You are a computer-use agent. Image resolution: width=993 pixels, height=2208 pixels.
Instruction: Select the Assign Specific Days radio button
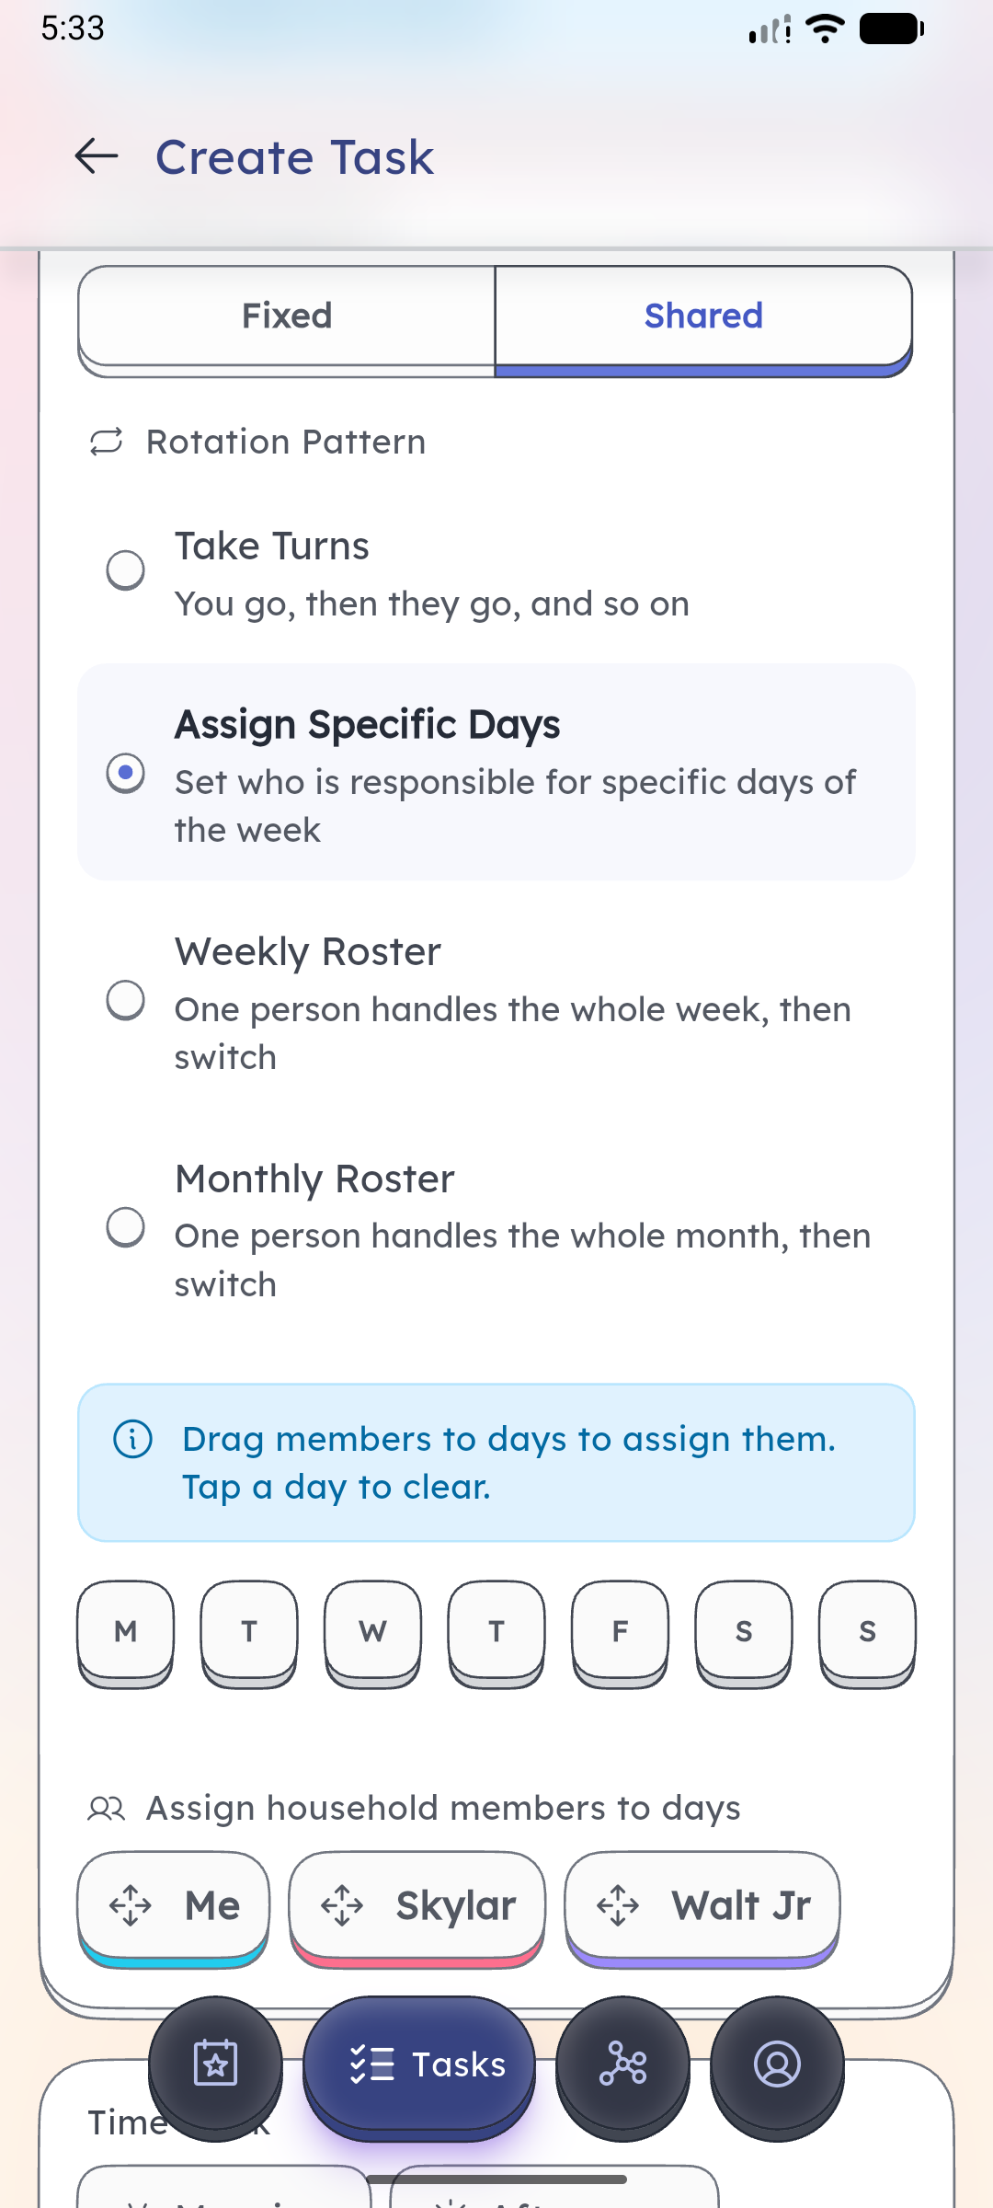click(x=126, y=773)
